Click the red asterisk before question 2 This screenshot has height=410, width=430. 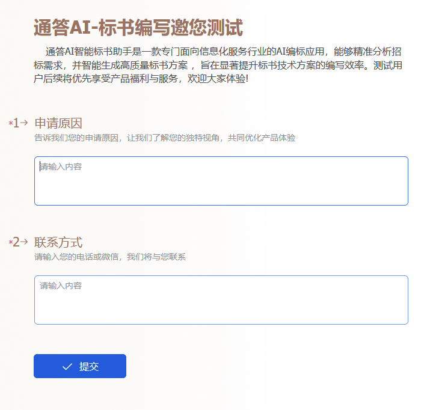coord(10,242)
